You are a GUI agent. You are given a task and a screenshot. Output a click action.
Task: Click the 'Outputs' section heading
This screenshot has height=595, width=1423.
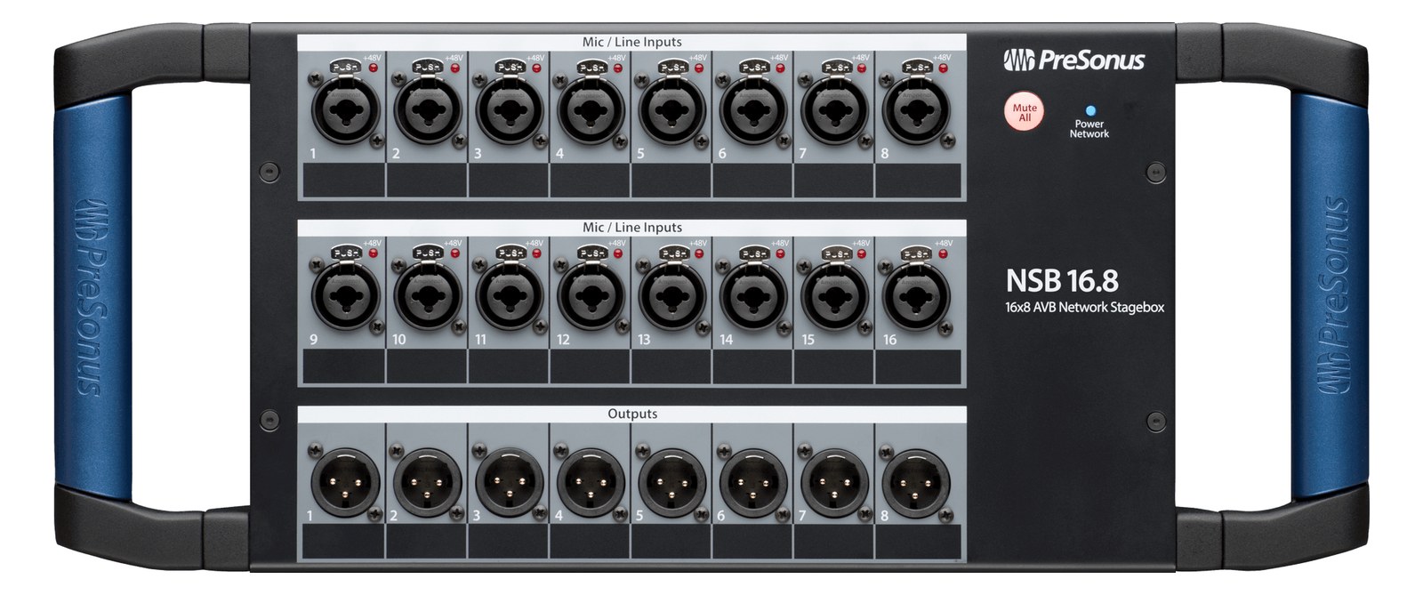pos(632,414)
